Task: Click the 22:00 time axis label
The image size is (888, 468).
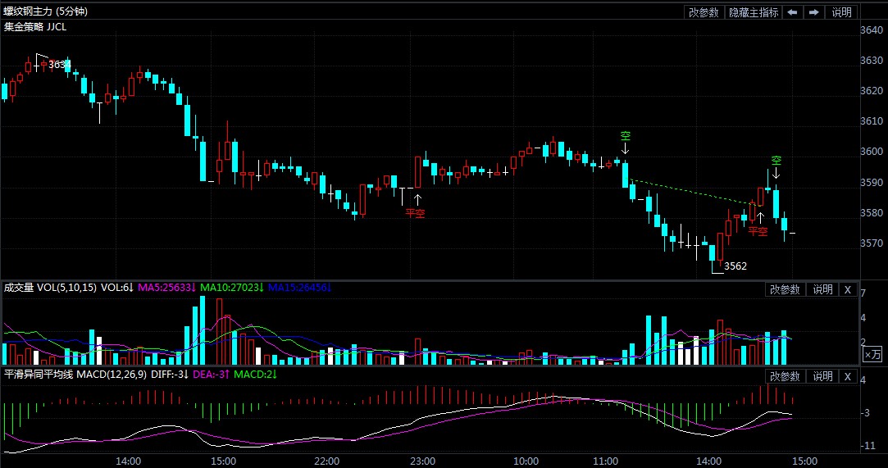Action: [327, 461]
